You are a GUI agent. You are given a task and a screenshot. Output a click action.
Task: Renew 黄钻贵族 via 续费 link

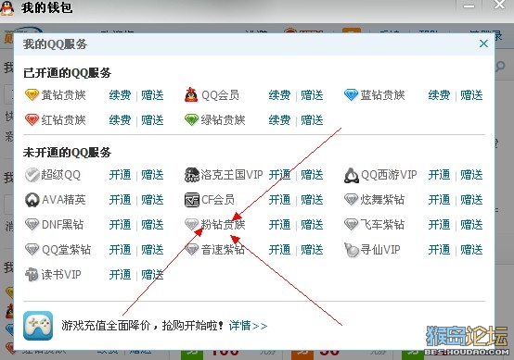[120, 95]
